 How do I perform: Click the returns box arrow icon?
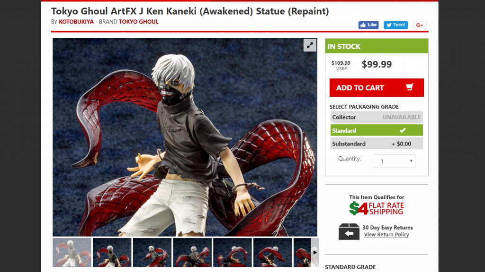(x=349, y=231)
